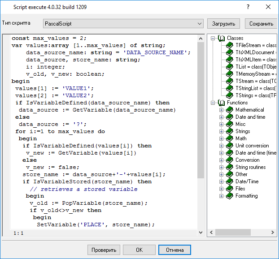Click the tree panel horizontal scrollbar thumb
Viewport: 279px width, 259px height.
(x=233, y=232)
